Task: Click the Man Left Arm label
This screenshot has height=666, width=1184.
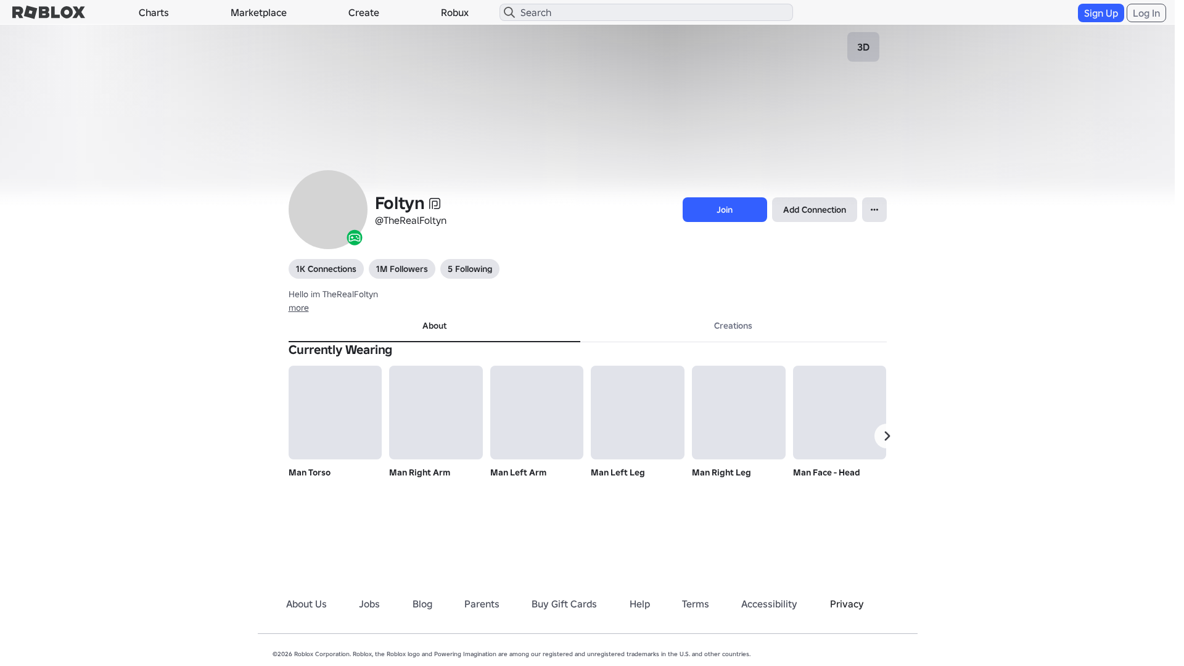Action: pos(519,472)
